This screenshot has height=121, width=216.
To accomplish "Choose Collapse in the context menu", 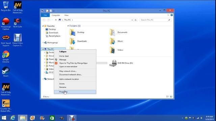I will pos(75,51).
